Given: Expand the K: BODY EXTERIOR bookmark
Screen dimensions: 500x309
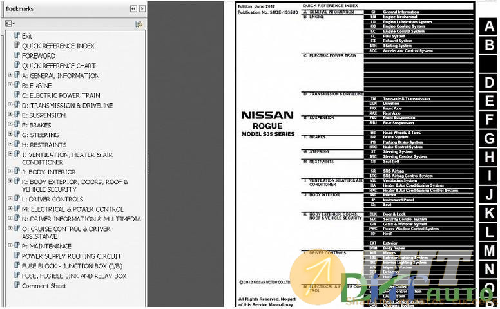Looking at the screenshot, I should 10,182.
